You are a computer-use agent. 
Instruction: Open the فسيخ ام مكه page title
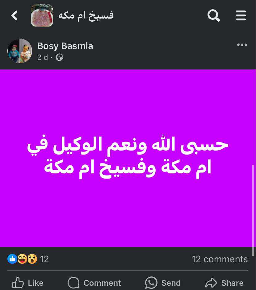click(86, 15)
